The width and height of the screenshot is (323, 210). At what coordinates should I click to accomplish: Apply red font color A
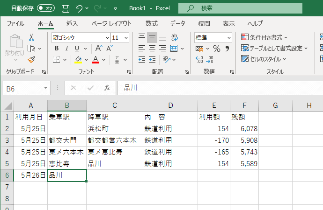coord(95,60)
